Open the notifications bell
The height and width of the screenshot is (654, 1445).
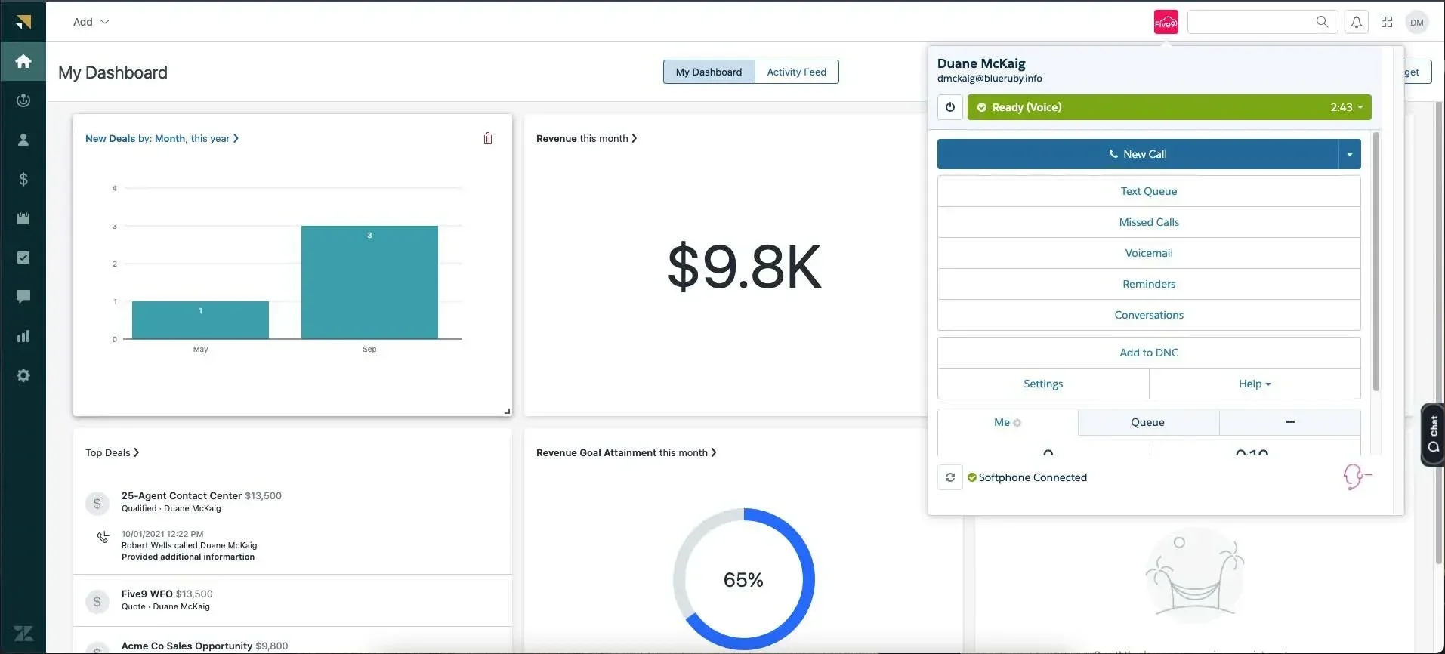tap(1356, 23)
